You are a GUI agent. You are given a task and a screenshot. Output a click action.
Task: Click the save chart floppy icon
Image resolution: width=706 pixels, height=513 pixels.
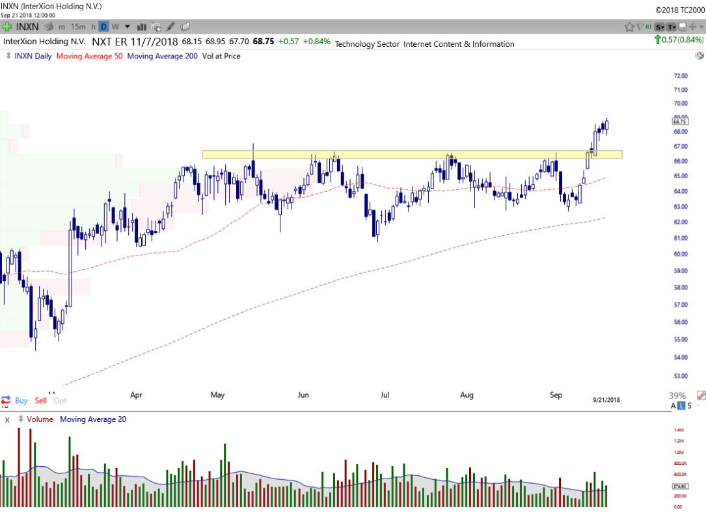click(x=682, y=27)
